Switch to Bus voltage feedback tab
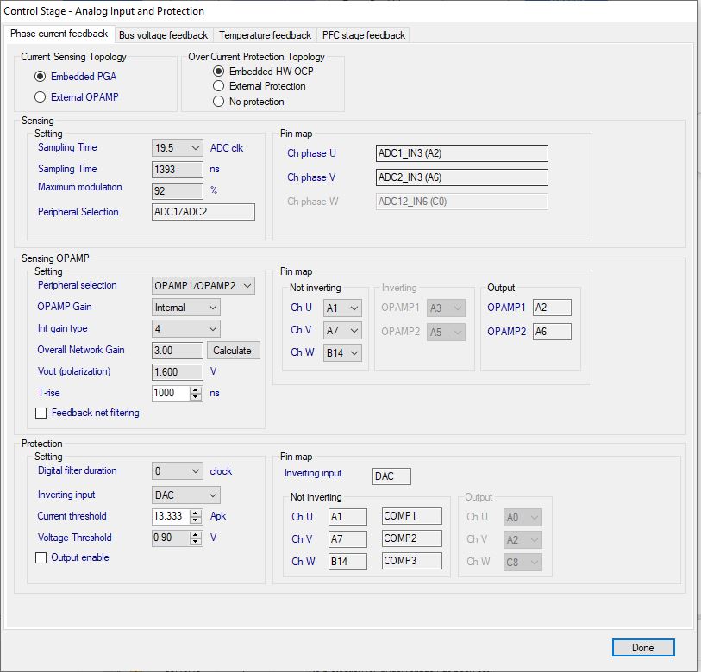701x672 pixels. pos(163,35)
